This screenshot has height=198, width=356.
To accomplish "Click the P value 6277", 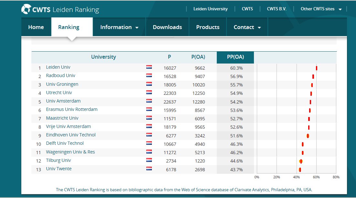I will pos(171,136).
